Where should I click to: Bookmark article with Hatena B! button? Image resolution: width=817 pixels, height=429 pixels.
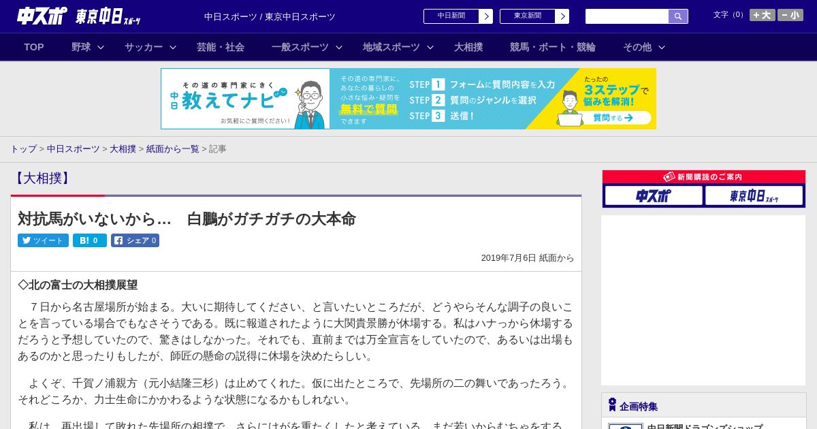tap(90, 240)
